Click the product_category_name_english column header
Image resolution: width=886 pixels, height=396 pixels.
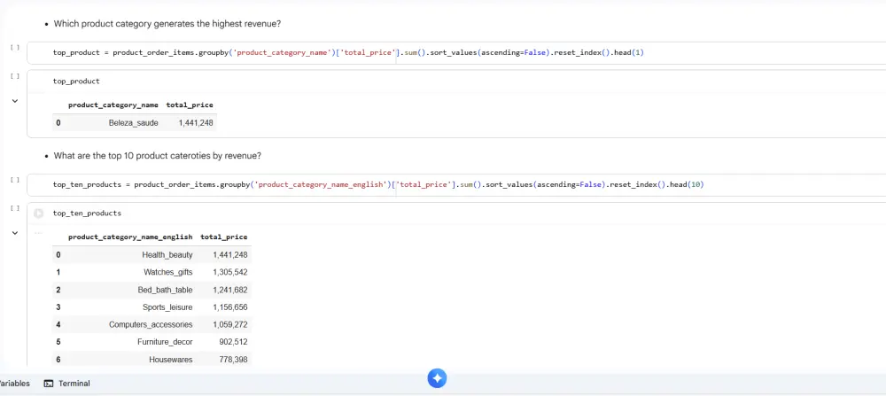click(130, 237)
